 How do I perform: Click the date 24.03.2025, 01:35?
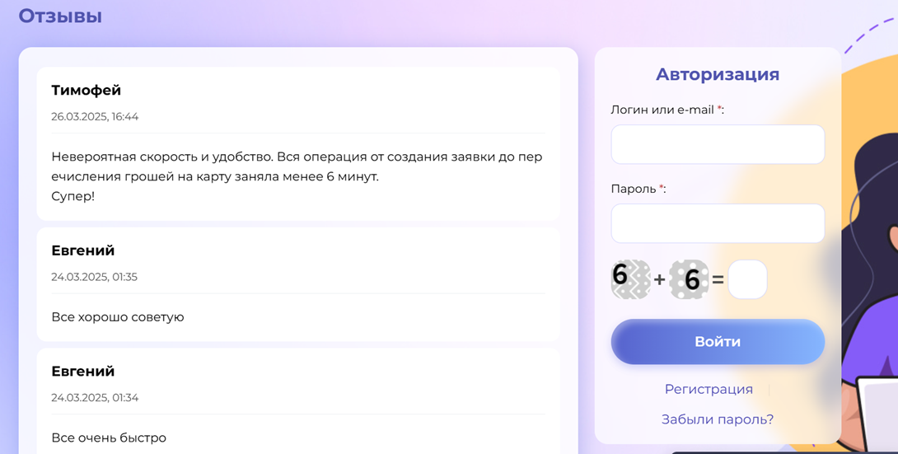[x=94, y=277]
